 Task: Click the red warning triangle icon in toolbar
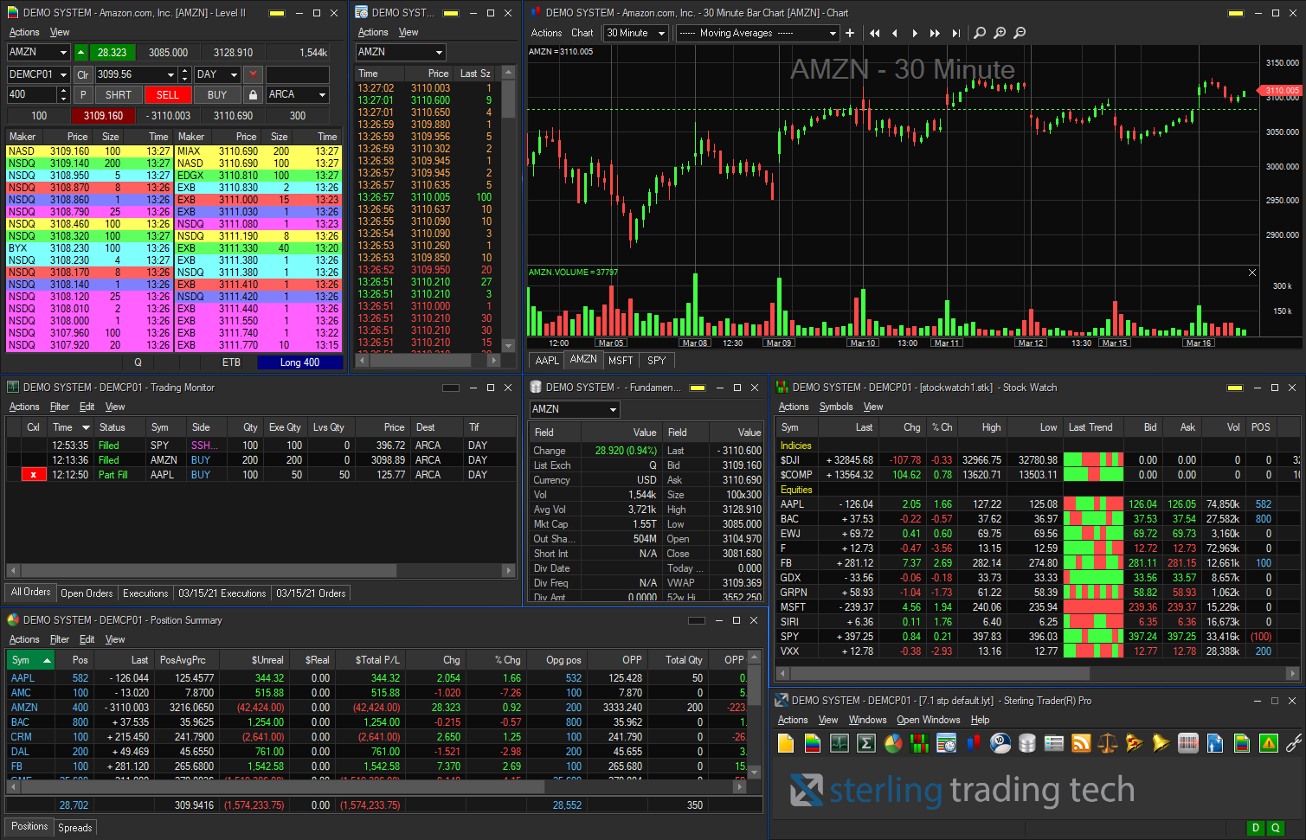point(1267,742)
